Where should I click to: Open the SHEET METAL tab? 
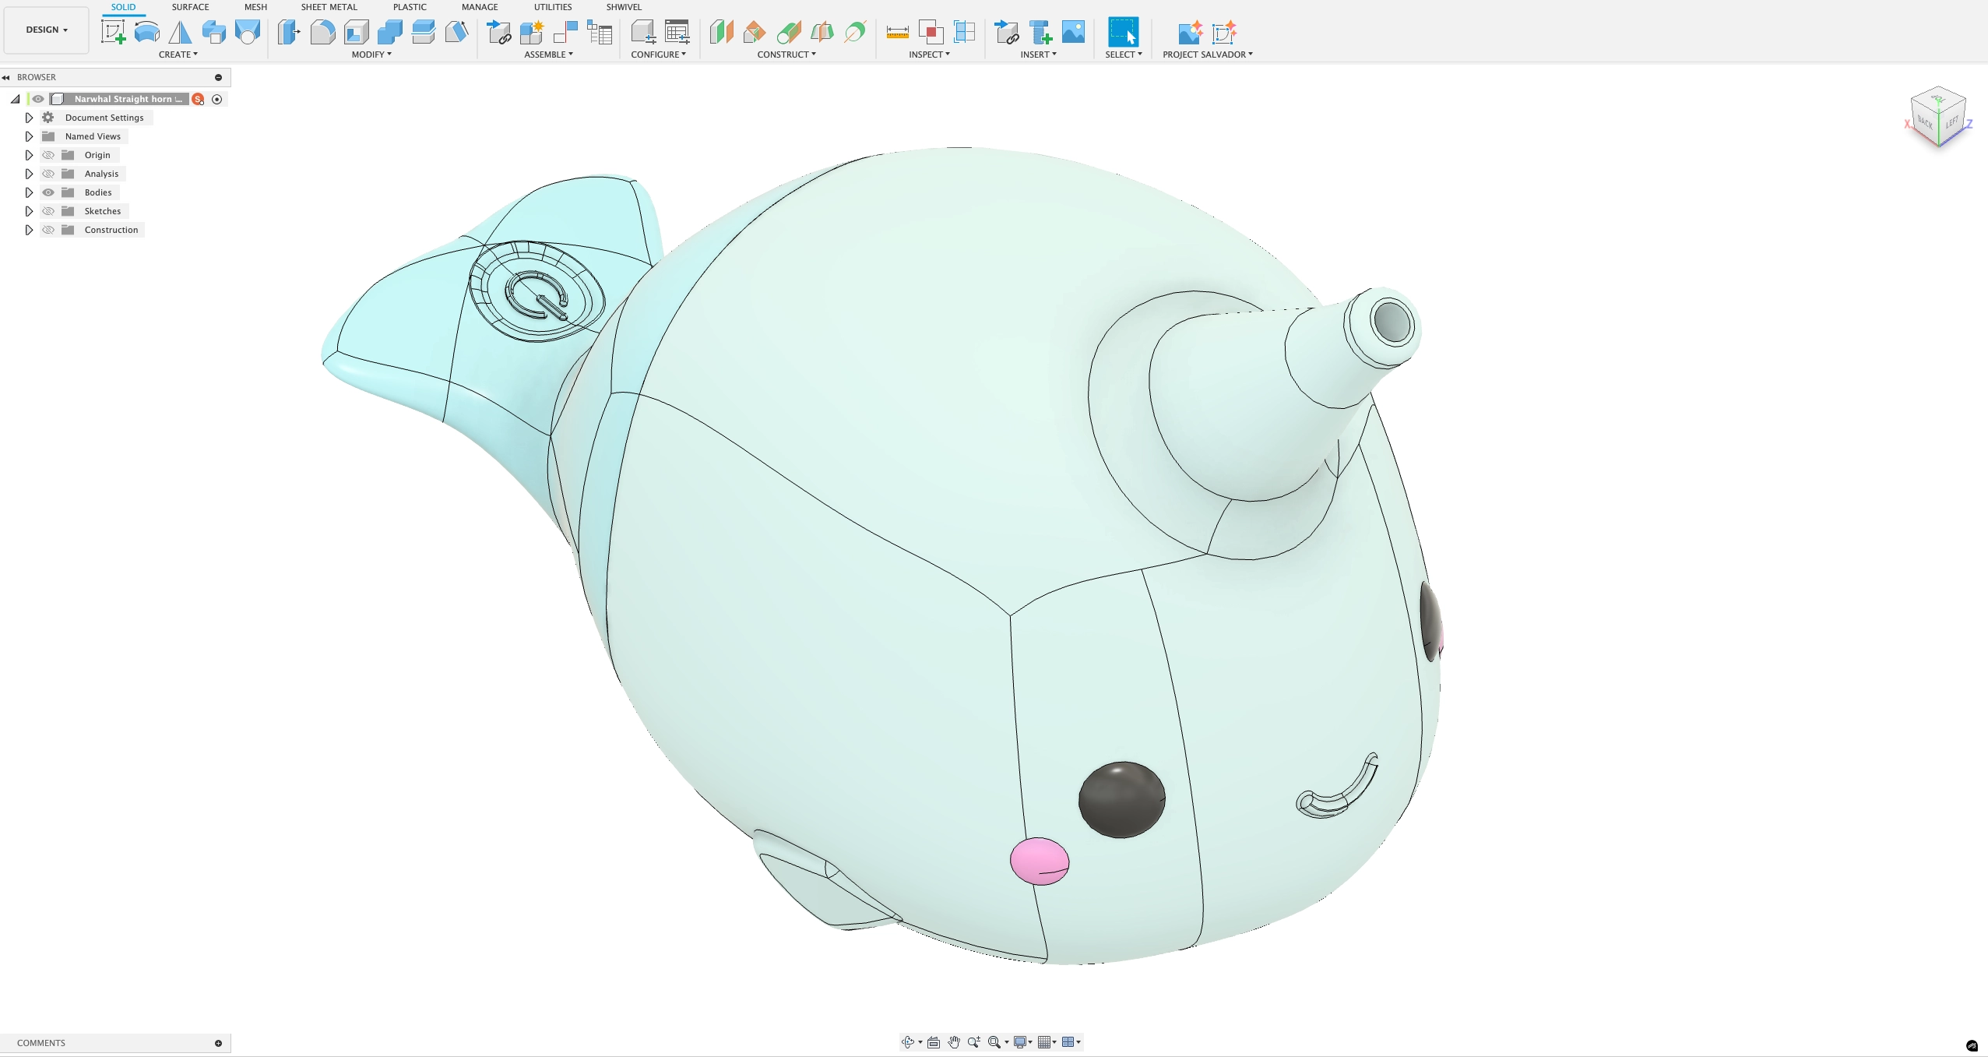pyautogui.click(x=329, y=7)
